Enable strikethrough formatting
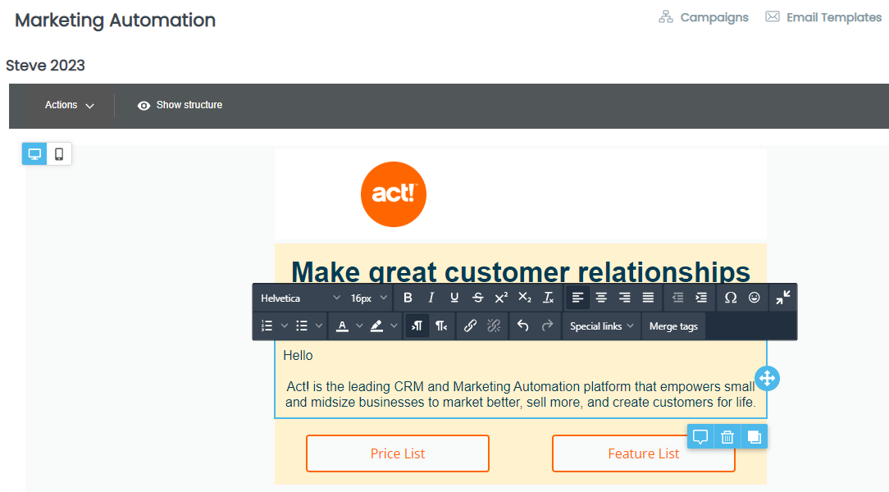889x492 pixels. 477,298
